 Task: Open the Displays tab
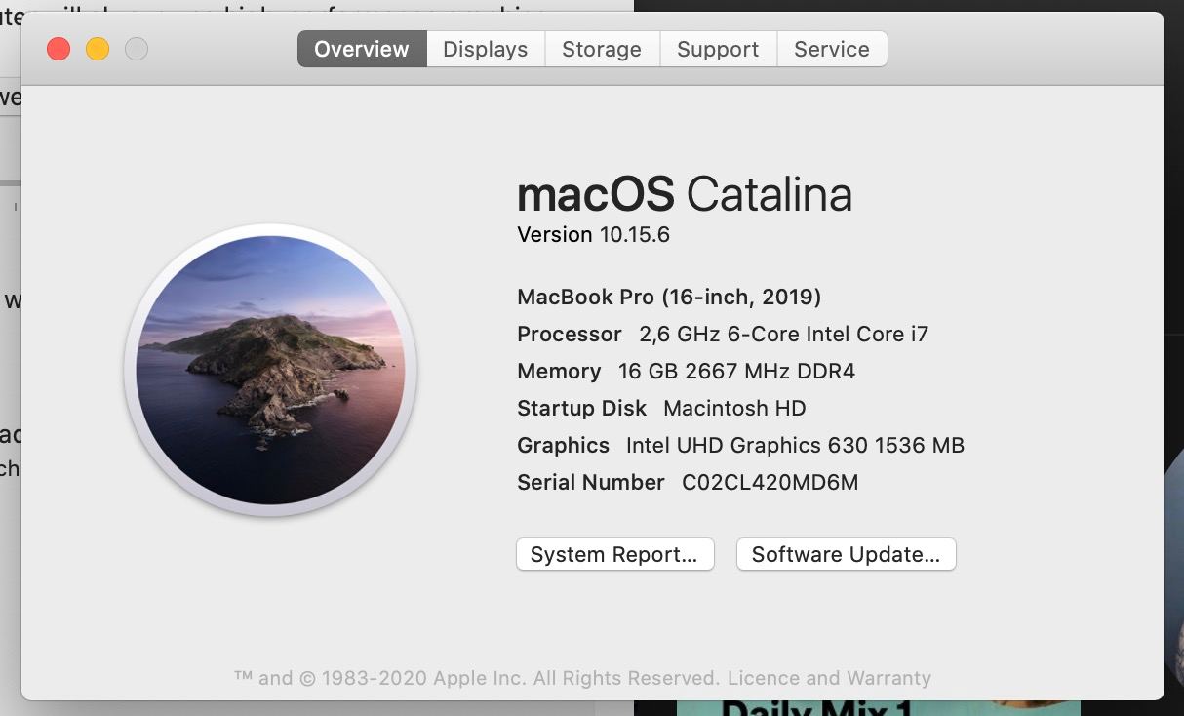coord(486,49)
